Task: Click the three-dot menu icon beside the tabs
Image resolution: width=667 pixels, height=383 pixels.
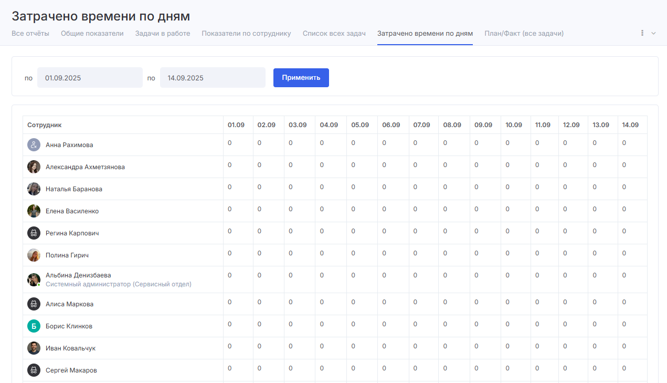Action: pyautogui.click(x=642, y=33)
